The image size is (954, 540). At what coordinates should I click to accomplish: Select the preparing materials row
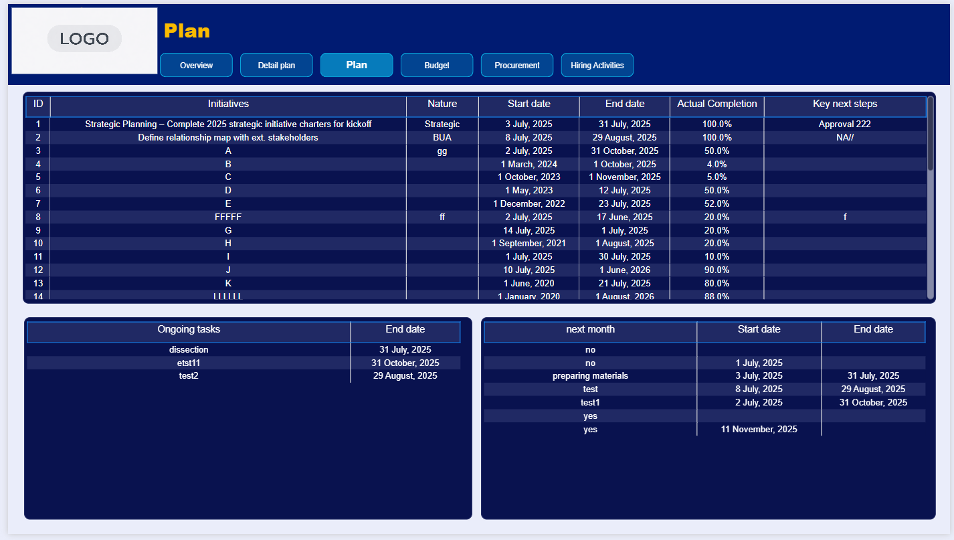point(590,376)
